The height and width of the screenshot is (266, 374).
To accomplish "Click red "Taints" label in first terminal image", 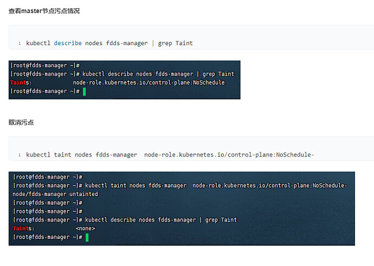I will (21, 83).
